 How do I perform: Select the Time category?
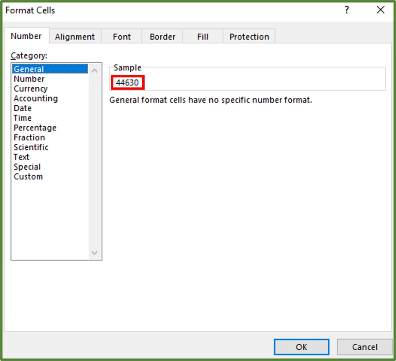pos(22,118)
